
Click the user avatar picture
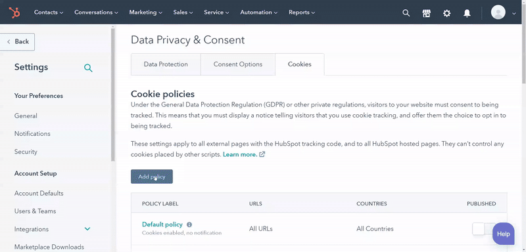tap(498, 12)
